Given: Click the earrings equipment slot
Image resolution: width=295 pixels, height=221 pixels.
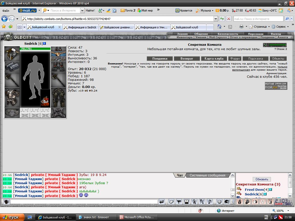Looking at the screenshot, I should 58,49.
